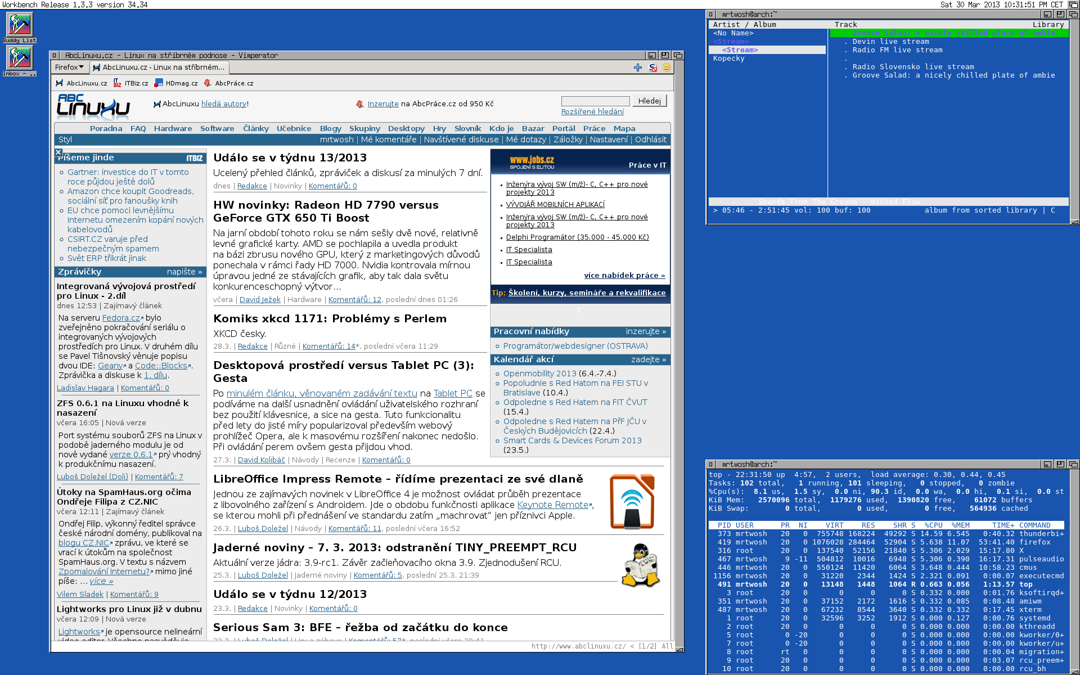Select 'Radio Slovensko live stream' track in cmus
The image size is (1080, 675).
pyautogui.click(x=913, y=67)
